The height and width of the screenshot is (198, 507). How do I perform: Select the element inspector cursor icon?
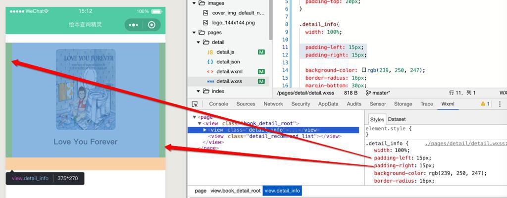195,104
